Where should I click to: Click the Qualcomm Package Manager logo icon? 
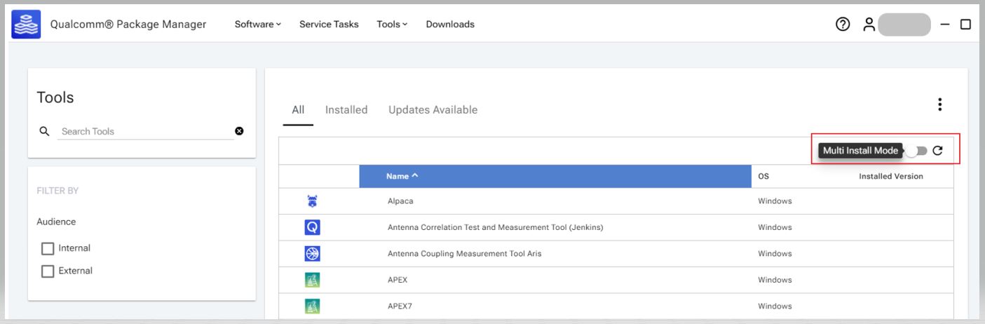coord(26,25)
